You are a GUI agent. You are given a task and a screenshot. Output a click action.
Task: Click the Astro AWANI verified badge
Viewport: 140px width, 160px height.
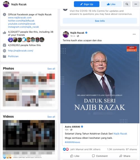click(82, 127)
